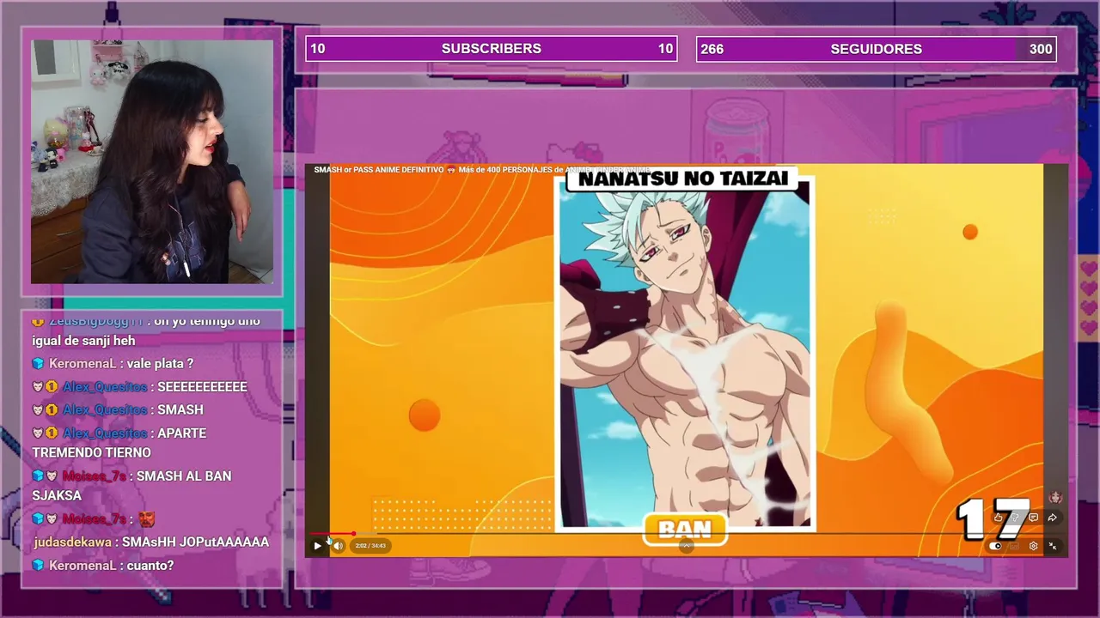
Task: Toggle the autoplay switch
Action: coord(995,546)
